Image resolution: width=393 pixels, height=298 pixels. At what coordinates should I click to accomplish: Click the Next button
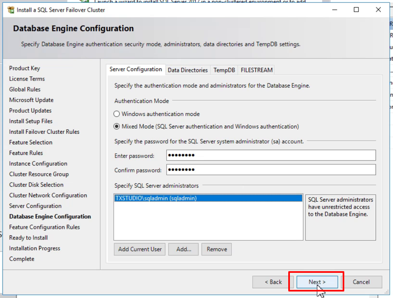point(317,282)
